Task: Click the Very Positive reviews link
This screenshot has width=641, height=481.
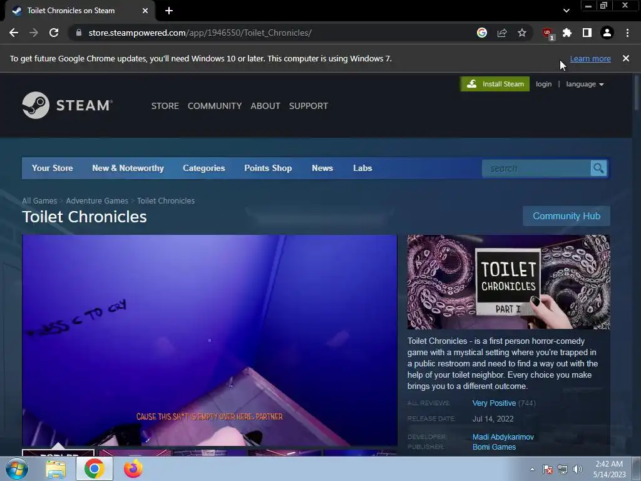Action: point(494,403)
